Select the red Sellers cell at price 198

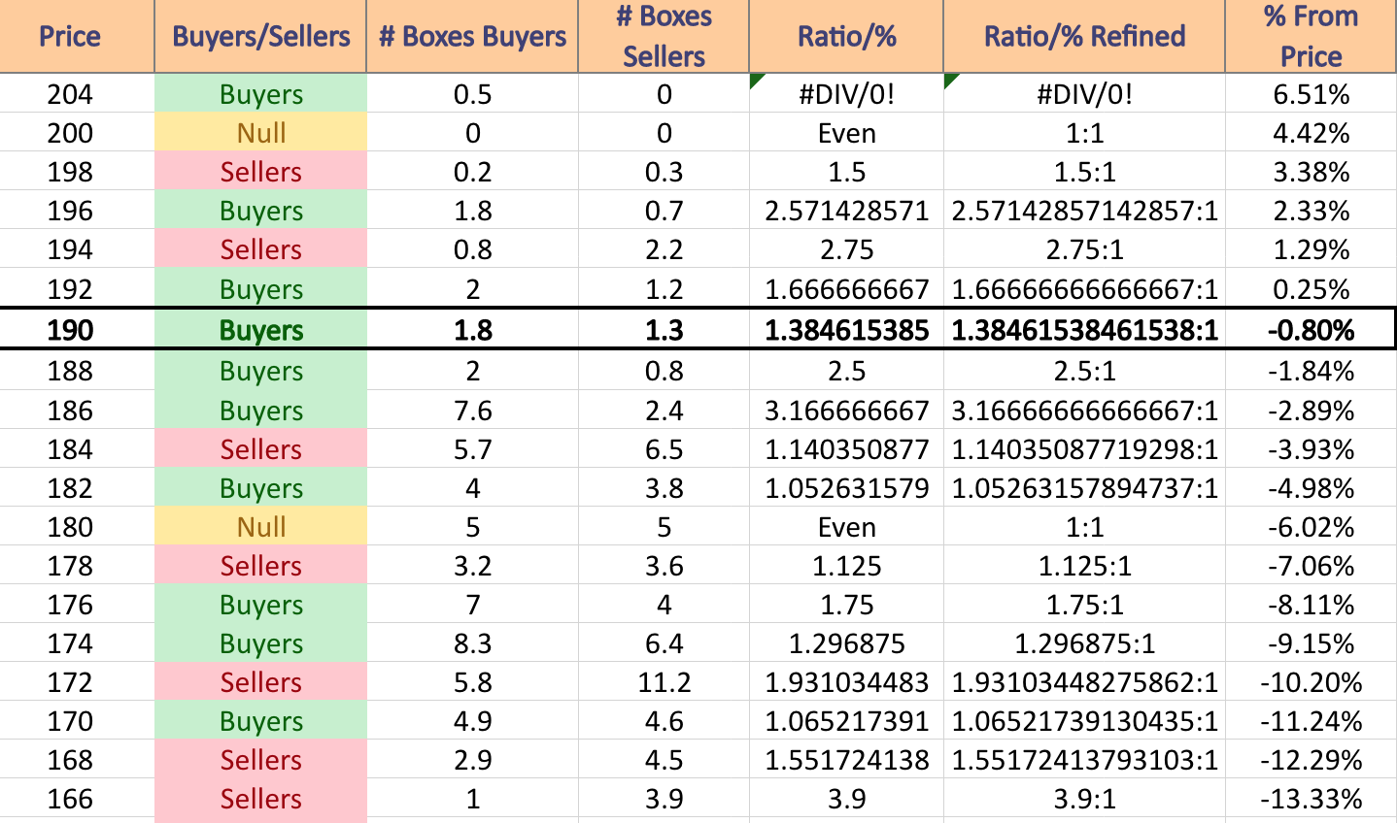coord(260,171)
